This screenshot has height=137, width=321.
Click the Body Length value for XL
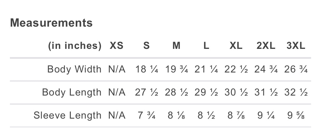(x=236, y=93)
